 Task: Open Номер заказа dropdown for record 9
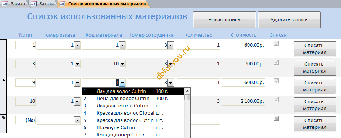point(77,83)
